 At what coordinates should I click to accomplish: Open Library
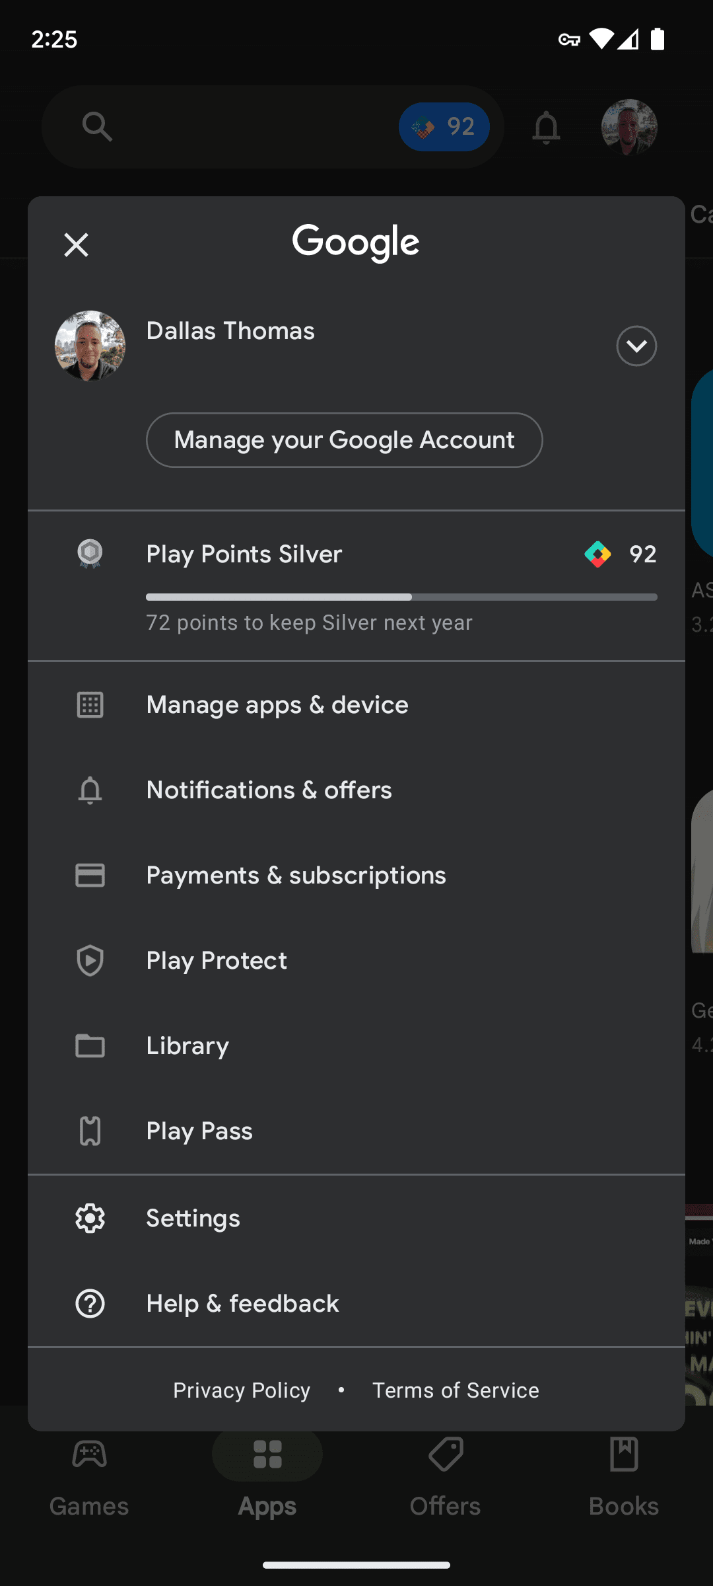click(x=356, y=1046)
